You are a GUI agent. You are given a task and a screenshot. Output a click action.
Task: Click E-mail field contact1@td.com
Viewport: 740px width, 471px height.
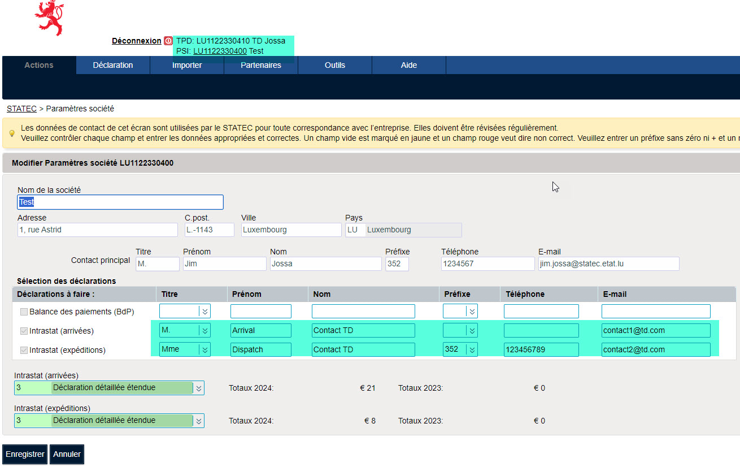(x=656, y=330)
